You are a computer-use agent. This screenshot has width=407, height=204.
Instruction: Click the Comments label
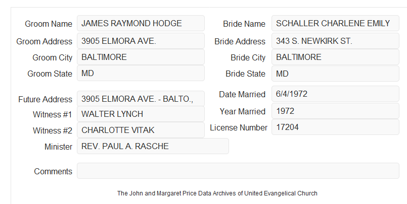[53, 171]
